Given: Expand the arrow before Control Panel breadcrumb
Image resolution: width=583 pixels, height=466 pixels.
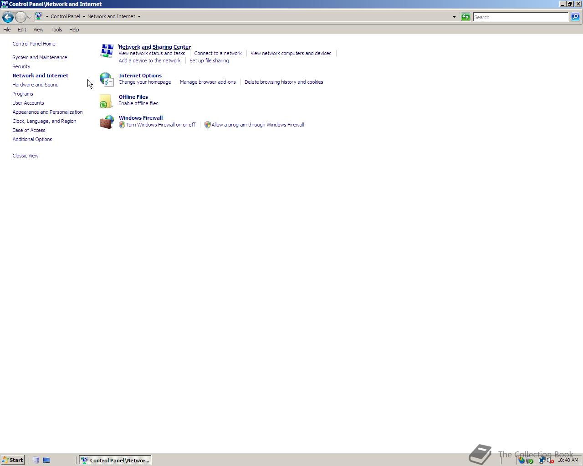Looking at the screenshot, I should coord(47,16).
